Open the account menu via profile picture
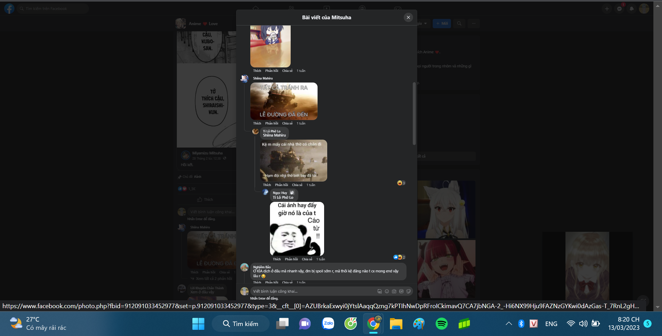 644,9
